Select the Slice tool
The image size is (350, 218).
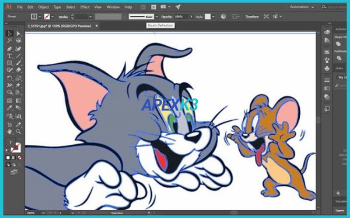pyautogui.click(x=18, y=124)
